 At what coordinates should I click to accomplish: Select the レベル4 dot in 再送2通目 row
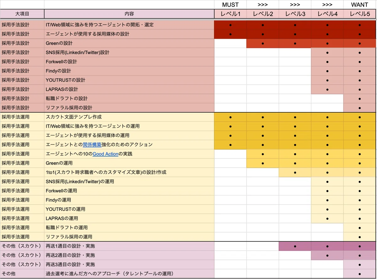(x=327, y=256)
